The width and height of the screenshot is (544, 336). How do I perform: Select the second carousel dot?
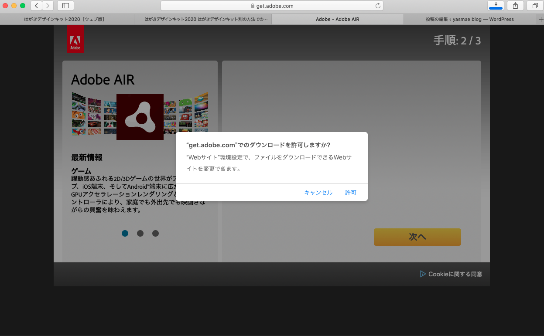tap(140, 234)
